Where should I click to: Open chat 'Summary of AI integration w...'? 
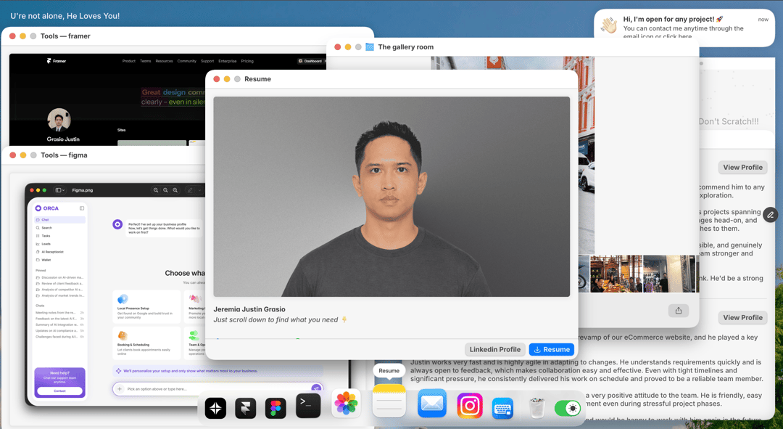(60, 324)
